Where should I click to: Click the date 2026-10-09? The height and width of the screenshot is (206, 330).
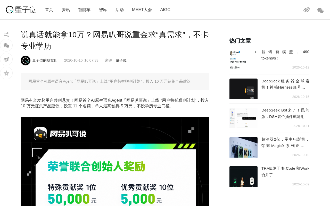pyautogui.click(x=301, y=184)
